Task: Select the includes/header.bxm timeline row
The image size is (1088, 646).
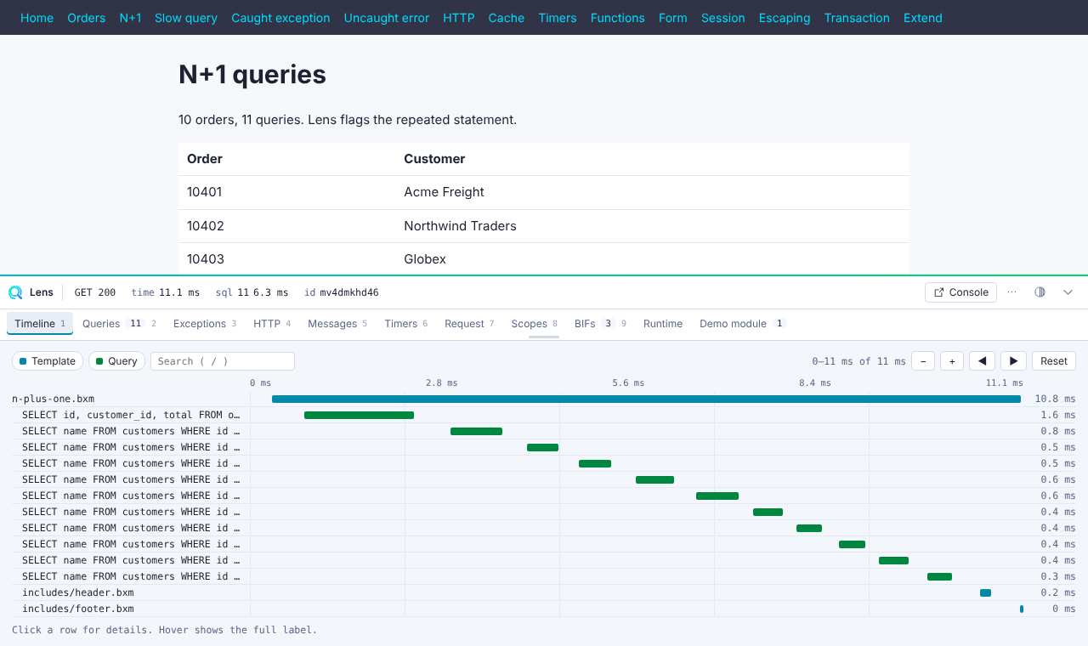Action: click(544, 592)
